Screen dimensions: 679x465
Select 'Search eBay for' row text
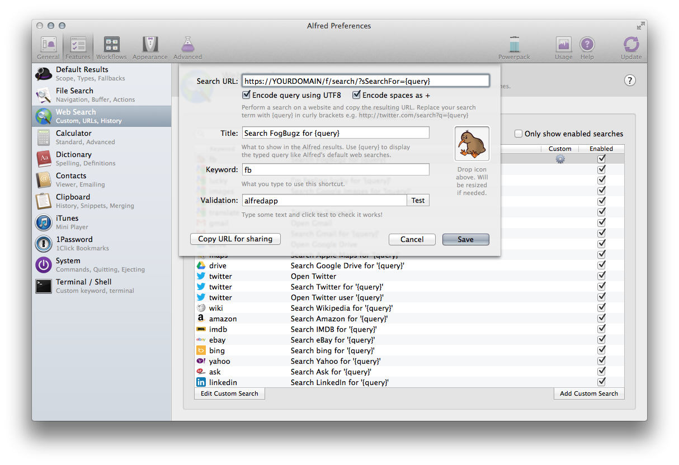coord(333,340)
